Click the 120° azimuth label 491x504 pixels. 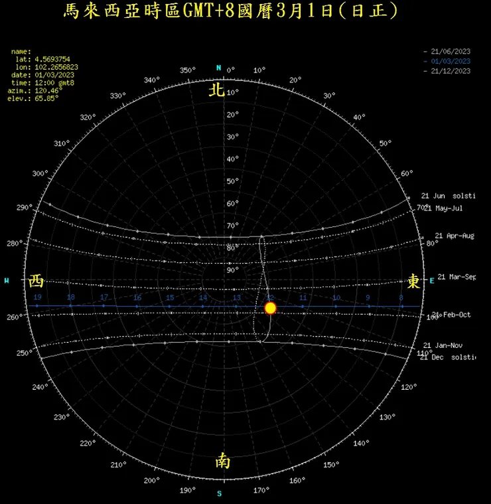click(x=409, y=387)
